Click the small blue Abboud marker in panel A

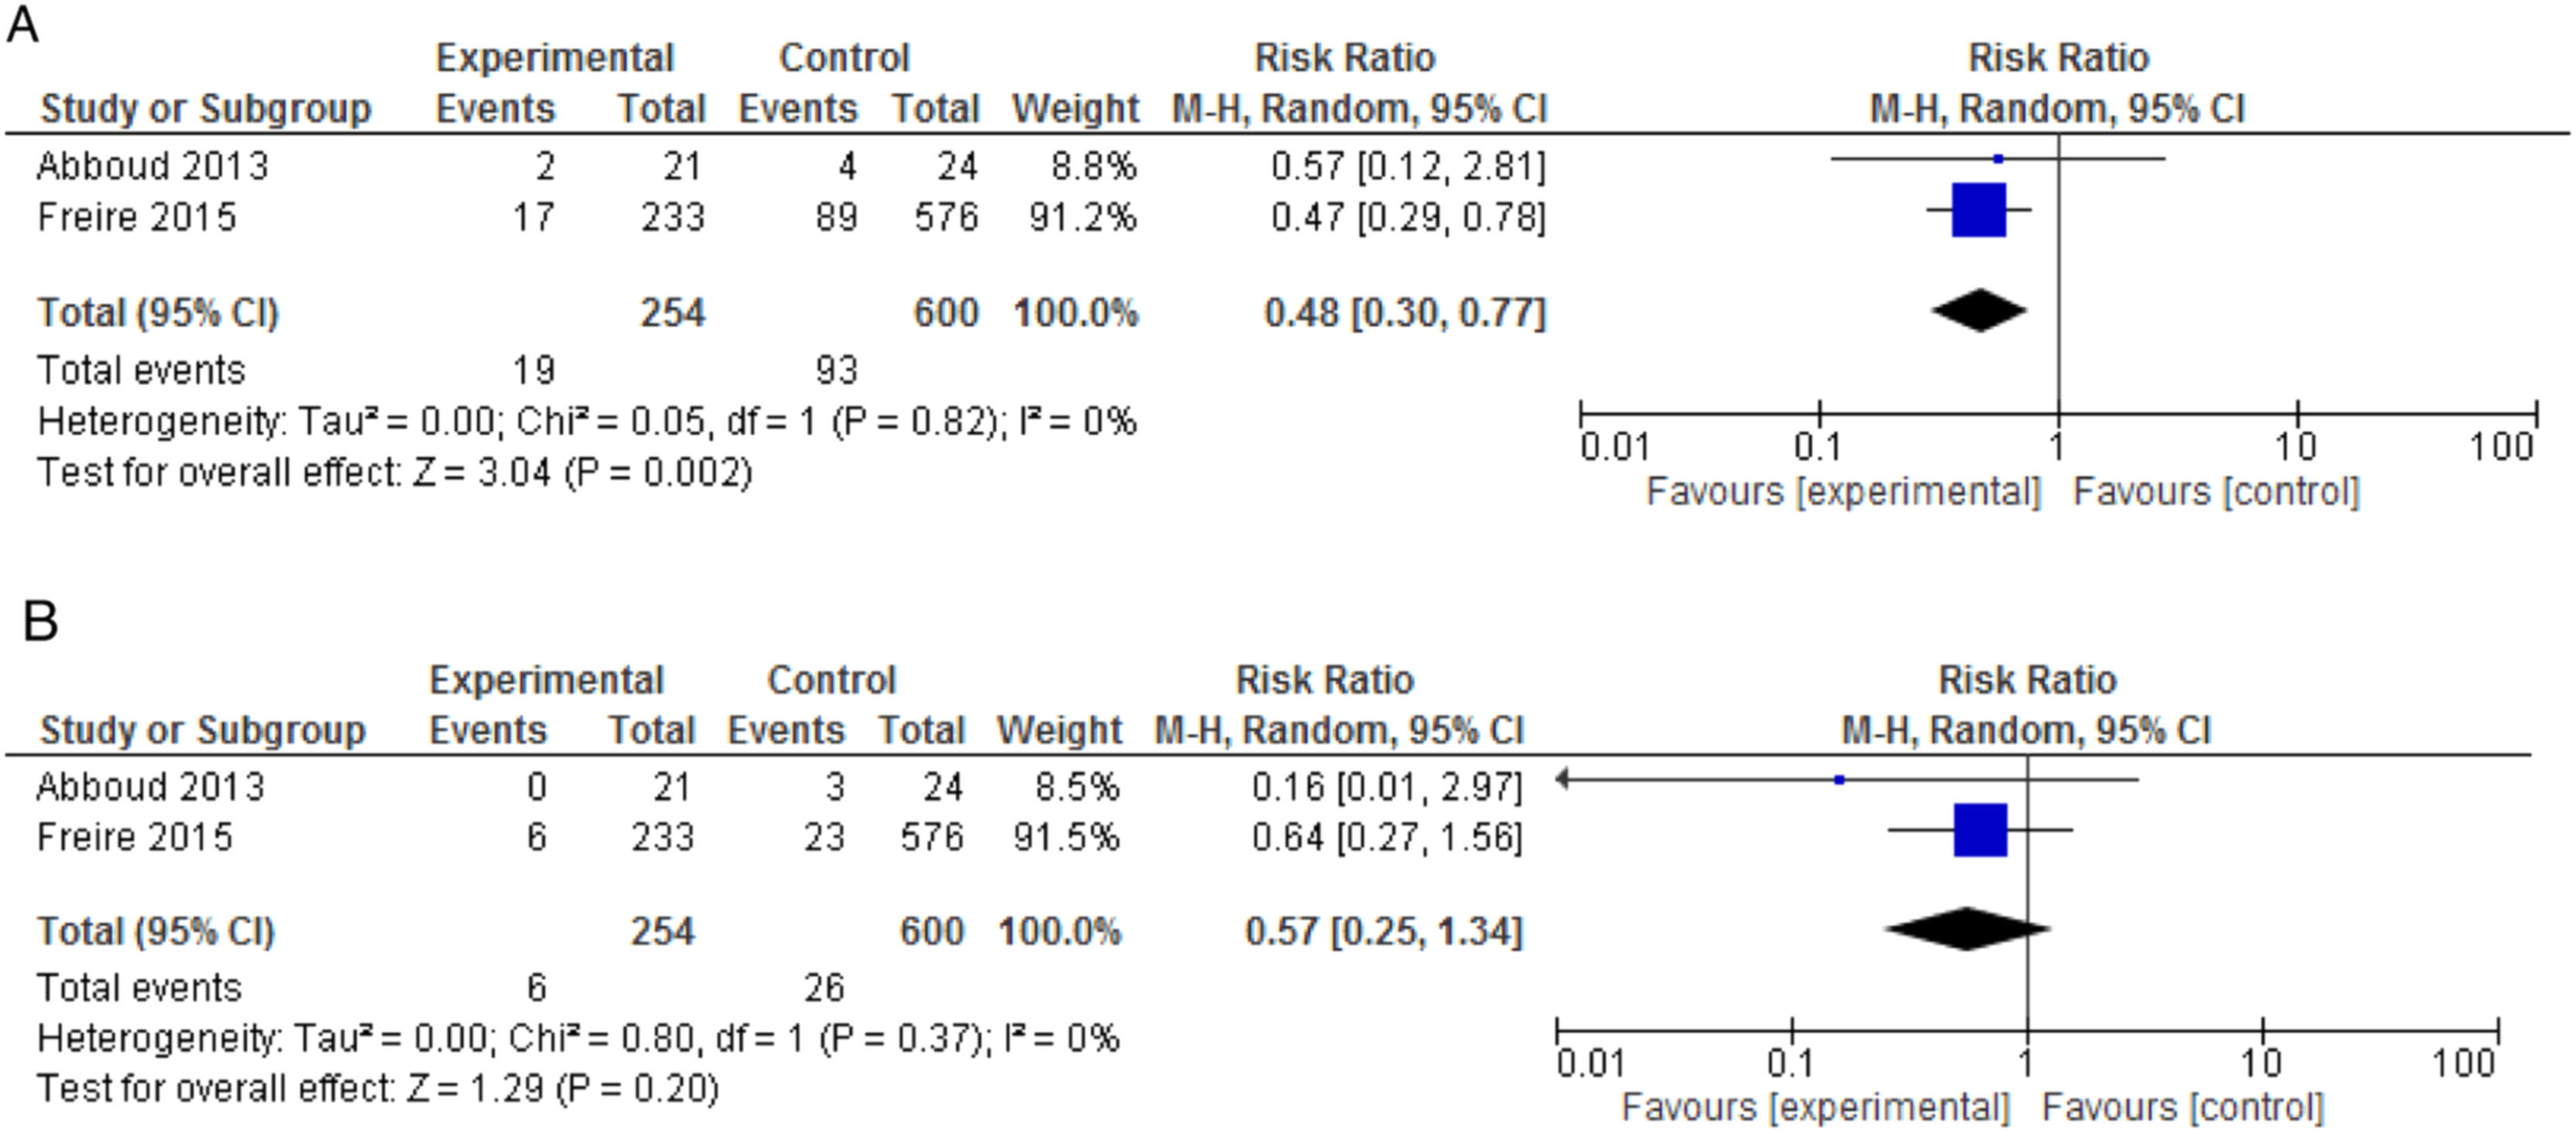[1998, 159]
